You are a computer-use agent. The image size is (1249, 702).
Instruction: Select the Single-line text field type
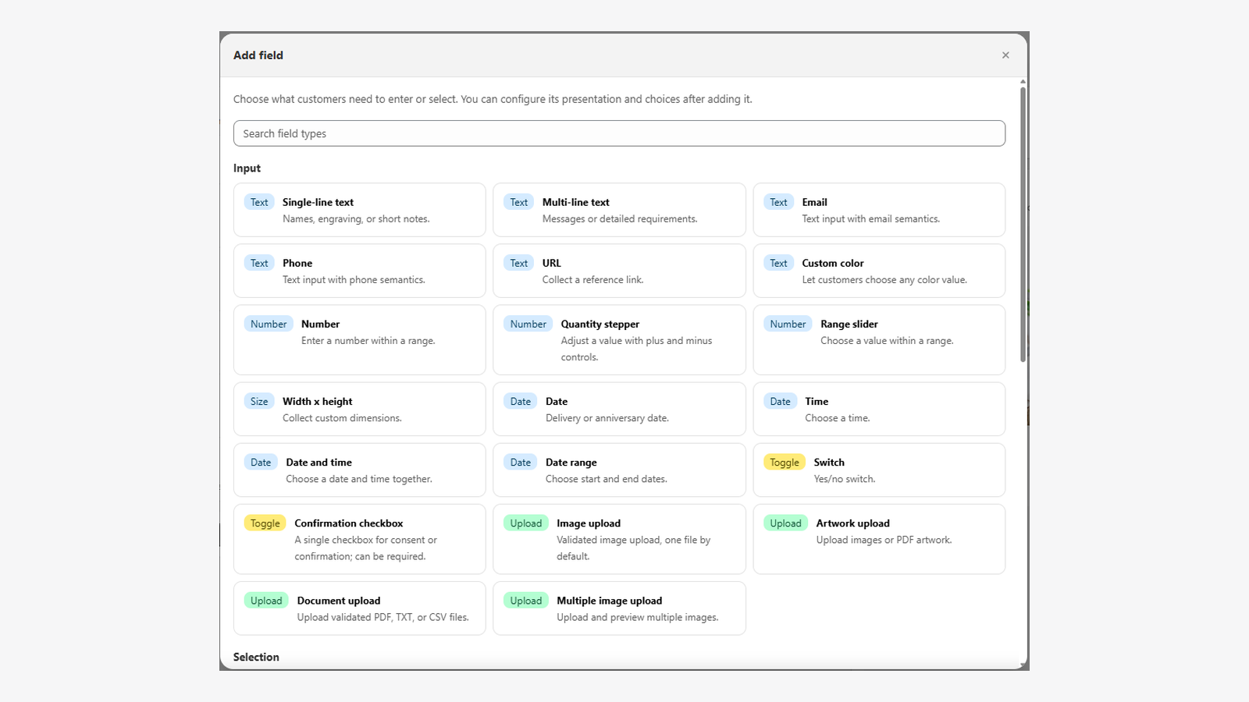(x=359, y=210)
